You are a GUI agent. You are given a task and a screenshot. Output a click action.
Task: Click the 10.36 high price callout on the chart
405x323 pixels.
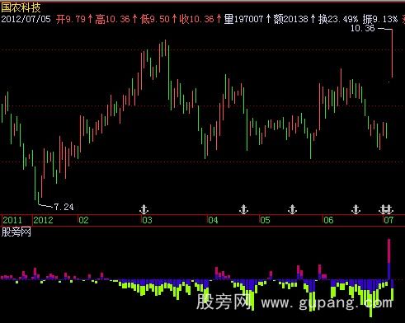362,28
